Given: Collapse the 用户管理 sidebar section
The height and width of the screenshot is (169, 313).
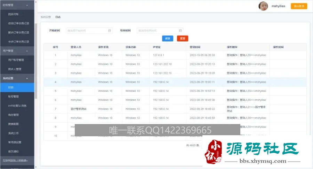Looking at the screenshot, I should pyautogui.click(x=27, y=51).
